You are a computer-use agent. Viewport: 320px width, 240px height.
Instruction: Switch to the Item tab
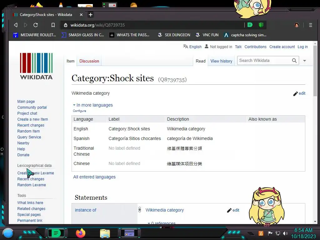pyautogui.click(x=70, y=61)
